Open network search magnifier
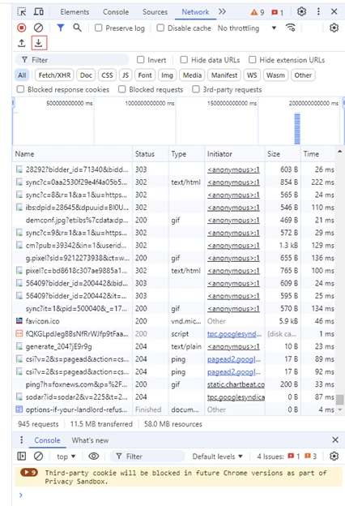The height and width of the screenshot is (506, 345). tap(78, 28)
